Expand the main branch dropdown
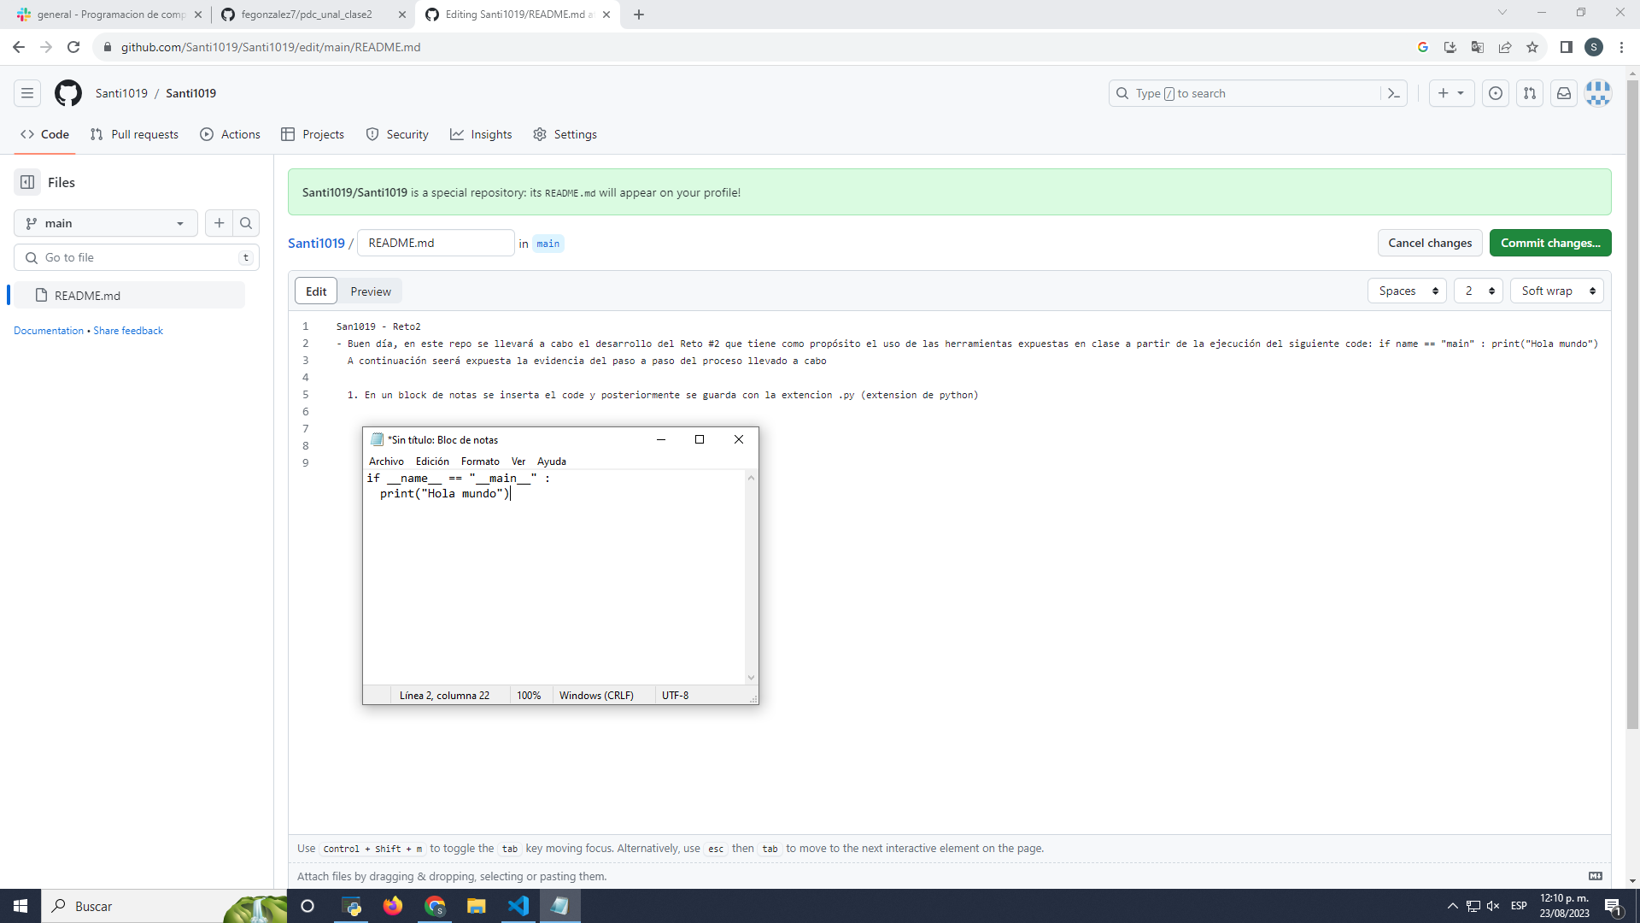Screen dimensions: 1640x923 (x=105, y=223)
